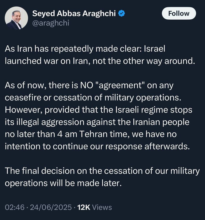Click the display name Seyed Abbas Araghchi
The height and width of the screenshot is (220, 205).
(x=74, y=13)
